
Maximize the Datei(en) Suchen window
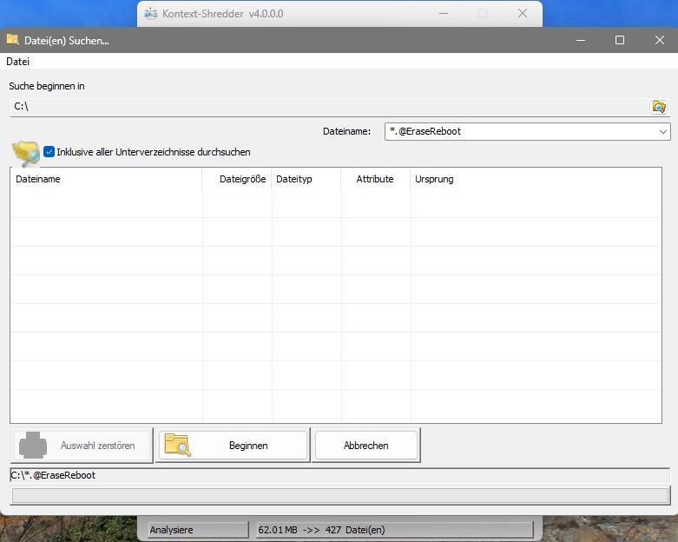pyautogui.click(x=620, y=40)
